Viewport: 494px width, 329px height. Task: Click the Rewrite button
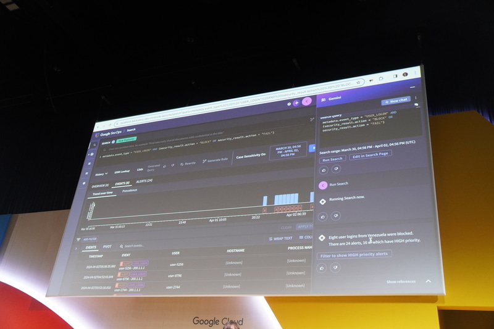pyautogui.click(x=188, y=164)
